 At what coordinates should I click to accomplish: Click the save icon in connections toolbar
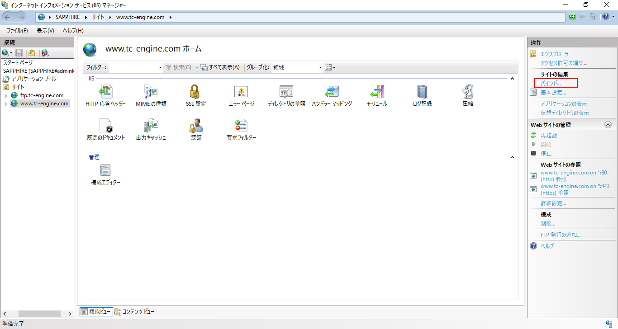coord(19,53)
